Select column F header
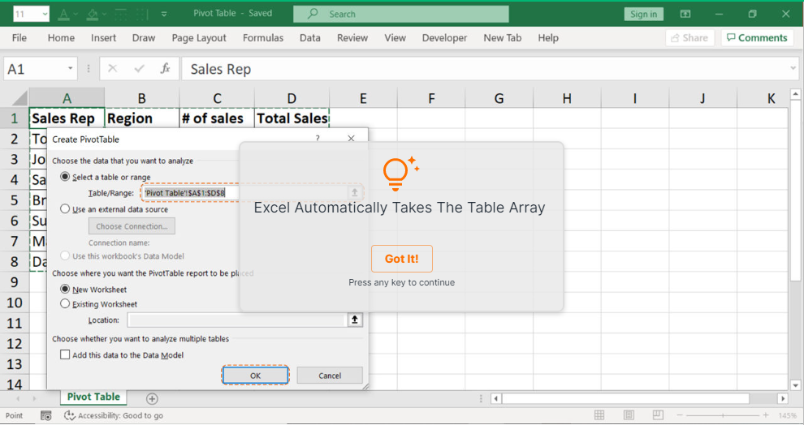 pyautogui.click(x=431, y=98)
